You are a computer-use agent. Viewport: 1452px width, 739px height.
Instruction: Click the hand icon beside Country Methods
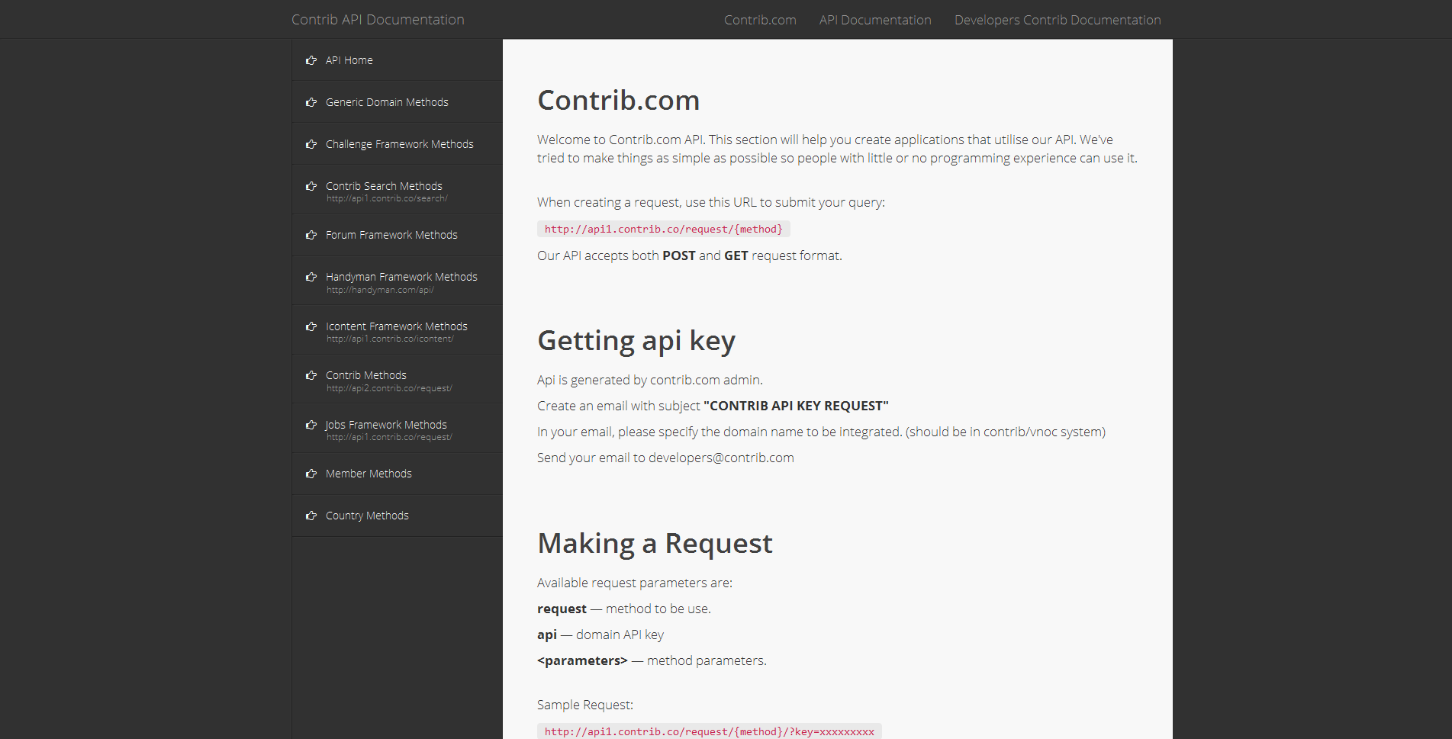pyautogui.click(x=311, y=516)
